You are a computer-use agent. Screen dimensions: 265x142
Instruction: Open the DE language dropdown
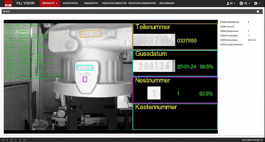(247, 3)
